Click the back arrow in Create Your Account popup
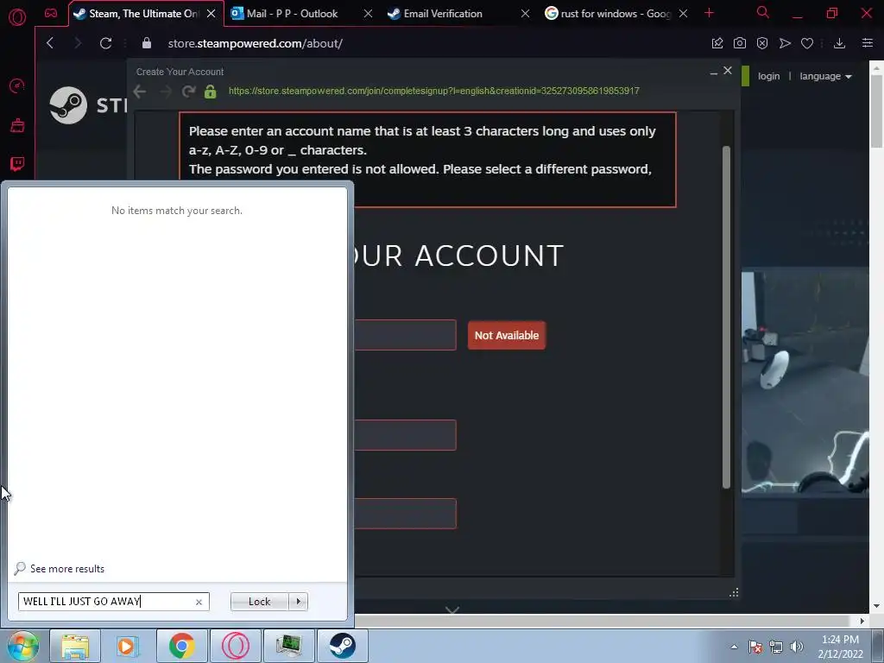This screenshot has height=663, width=884. tap(140, 92)
